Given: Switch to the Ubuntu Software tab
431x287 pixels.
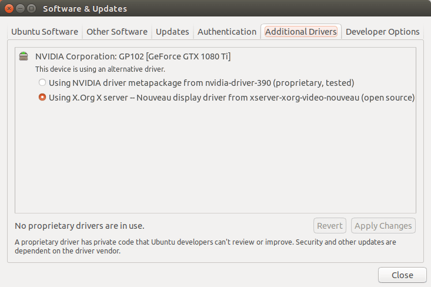Looking at the screenshot, I should tap(45, 32).
